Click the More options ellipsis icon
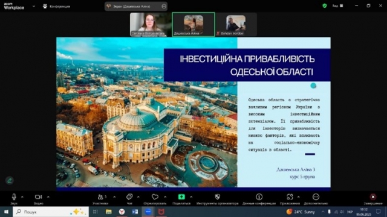Screen dimensions: 387x217 point(316,197)
